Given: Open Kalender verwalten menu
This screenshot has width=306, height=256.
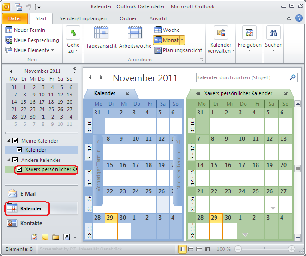Looking at the screenshot, I should pyautogui.click(x=221, y=40).
